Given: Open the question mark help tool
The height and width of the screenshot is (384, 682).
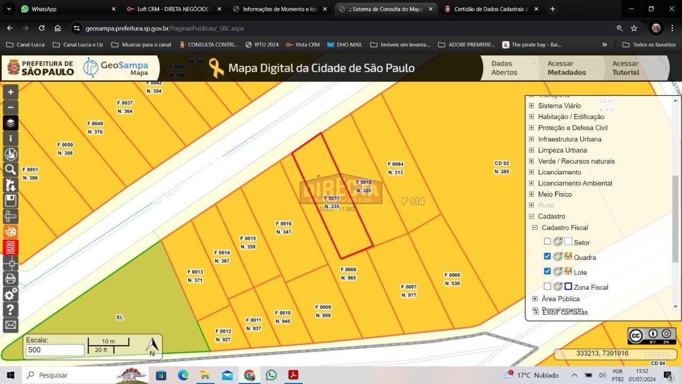Looking at the screenshot, I should click(x=11, y=309).
